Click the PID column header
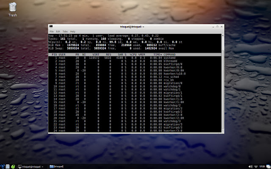 point(54,55)
